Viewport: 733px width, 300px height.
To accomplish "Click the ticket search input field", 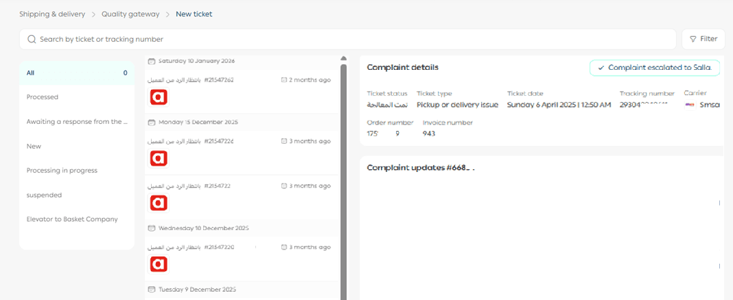I will coord(343,39).
